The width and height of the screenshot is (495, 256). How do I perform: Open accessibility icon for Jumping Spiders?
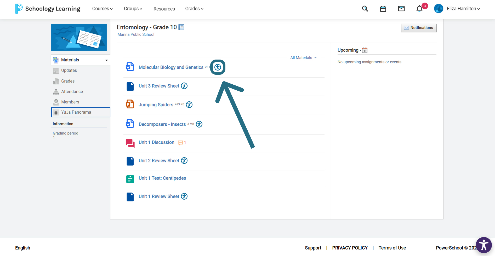[189, 105]
